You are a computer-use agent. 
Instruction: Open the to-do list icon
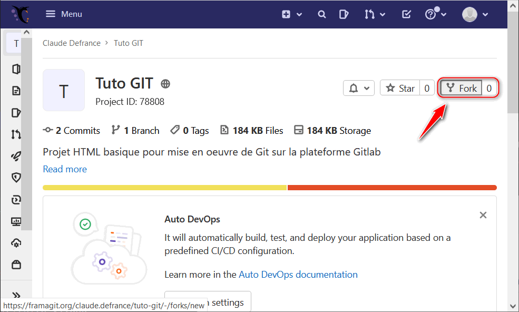point(406,14)
